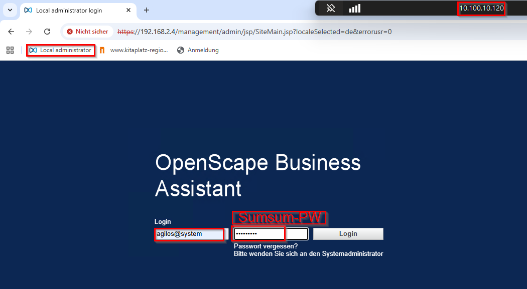Open a new browser tab
Screen dimensions: 527x289
(147, 10)
